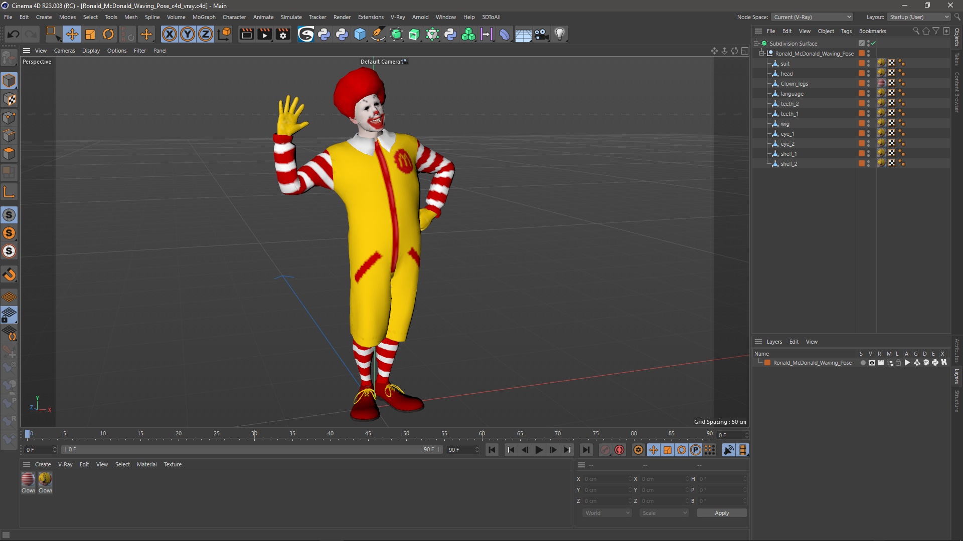
Task: Open the V-Ray menu
Action: tap(398, 17)
